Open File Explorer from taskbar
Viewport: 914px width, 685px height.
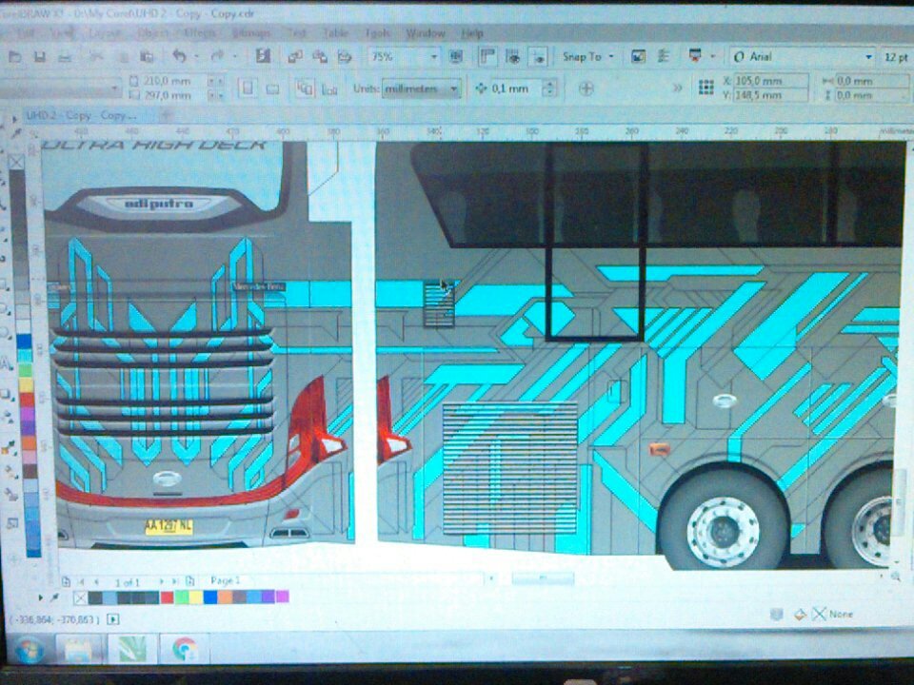(x=79, y=648)
